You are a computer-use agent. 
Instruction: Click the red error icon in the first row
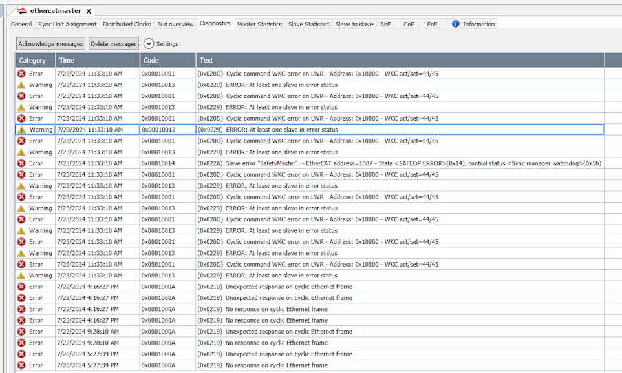click(21, 74)
